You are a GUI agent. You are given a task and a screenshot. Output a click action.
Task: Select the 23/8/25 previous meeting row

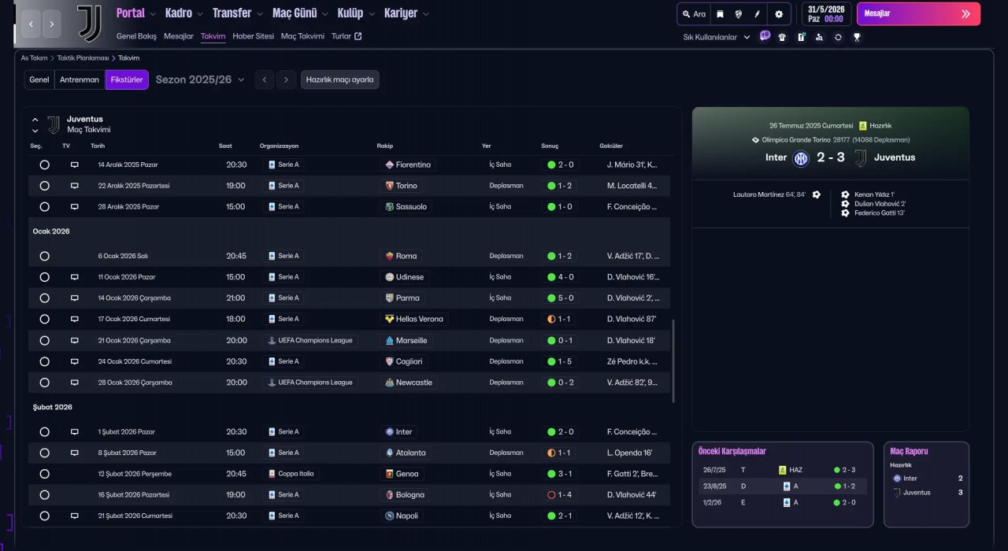783,486
